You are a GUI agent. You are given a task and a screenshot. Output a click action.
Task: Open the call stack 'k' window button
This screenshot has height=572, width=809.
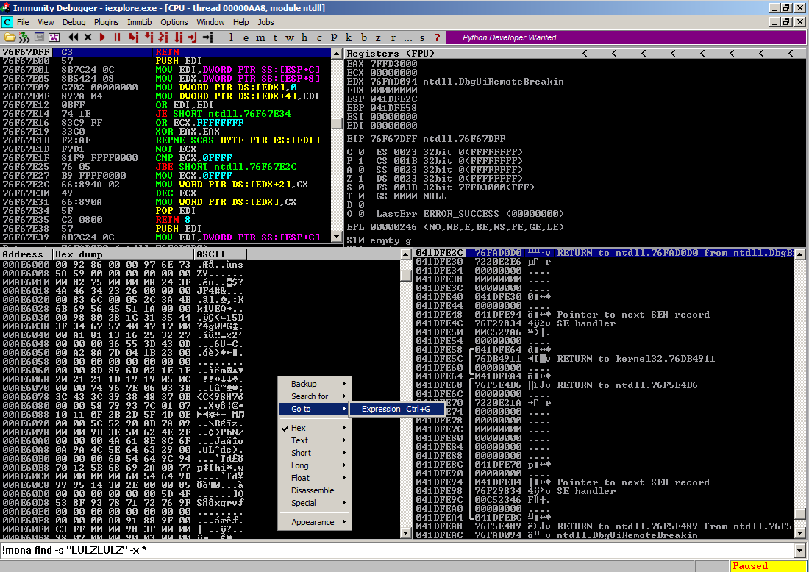point(349,37)
